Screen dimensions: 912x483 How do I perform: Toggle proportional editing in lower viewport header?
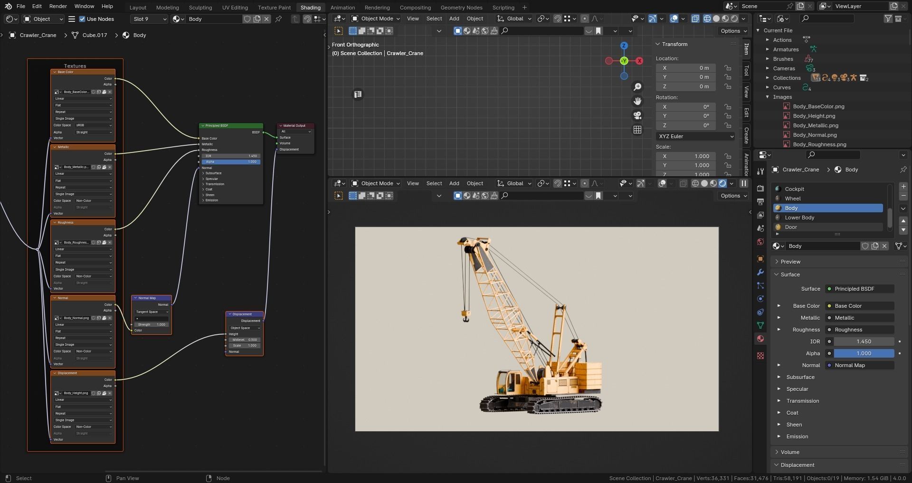tap(585, 183)
